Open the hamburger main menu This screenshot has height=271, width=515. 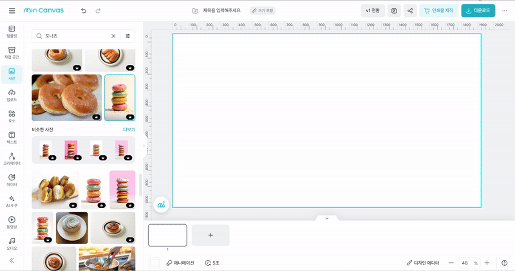pos(12,10)
